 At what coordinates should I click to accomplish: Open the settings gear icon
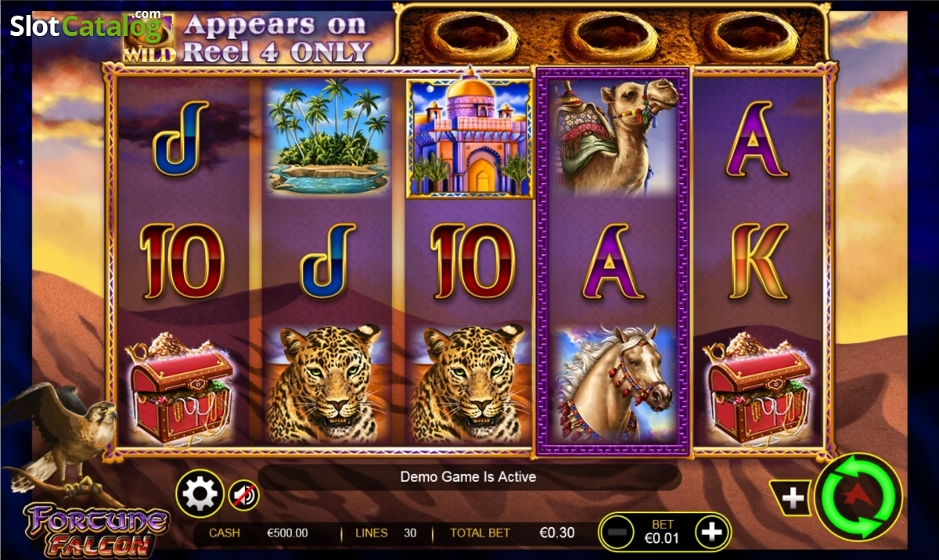[200, 494]
